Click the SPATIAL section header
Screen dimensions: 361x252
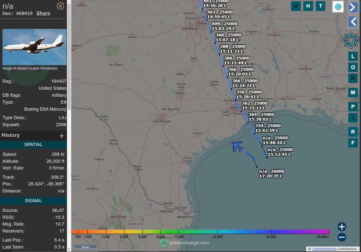pyautogui.click(x=33, y=145)
